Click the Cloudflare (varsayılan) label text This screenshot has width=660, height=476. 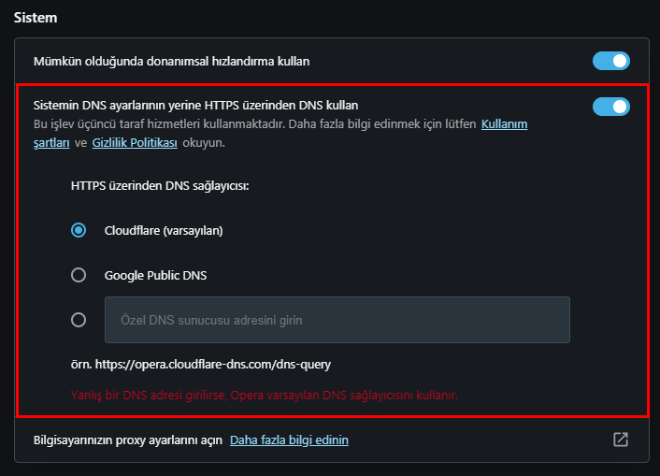164,230
